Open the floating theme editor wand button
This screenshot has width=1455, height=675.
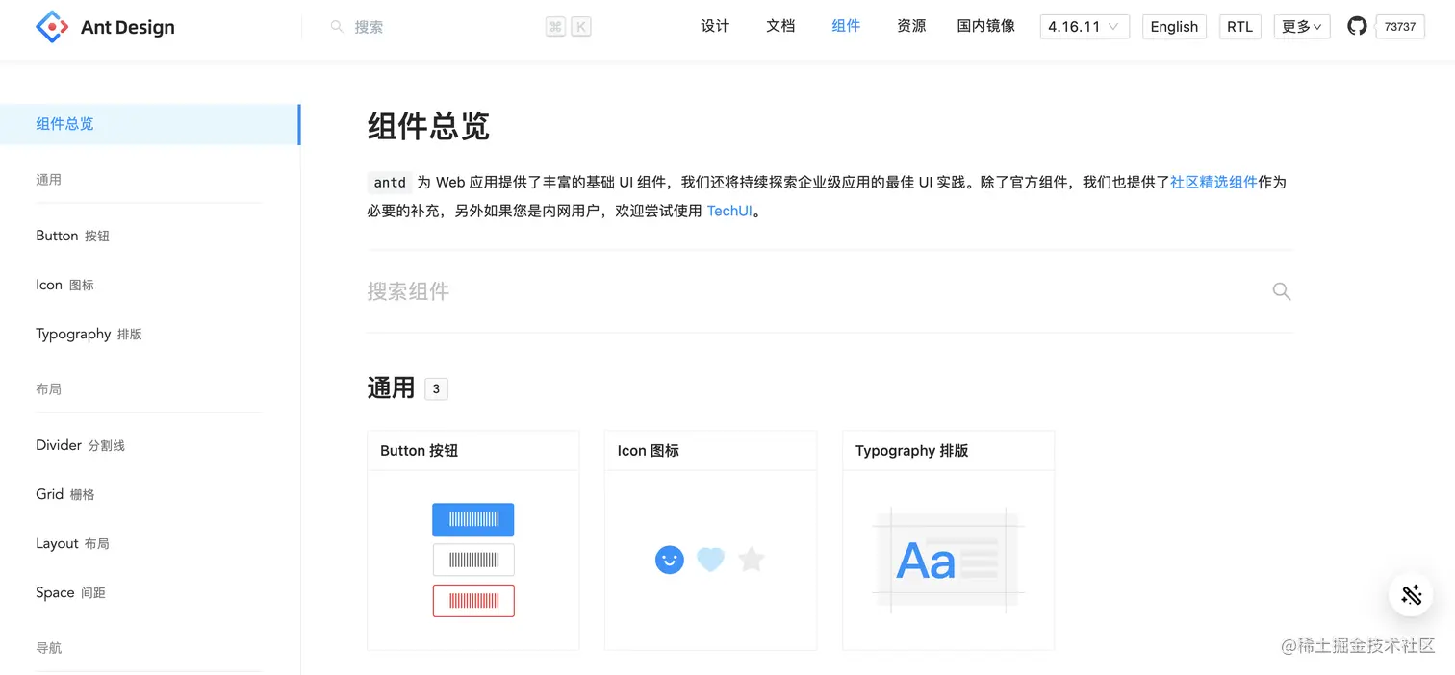click(x=1411, y=594)
